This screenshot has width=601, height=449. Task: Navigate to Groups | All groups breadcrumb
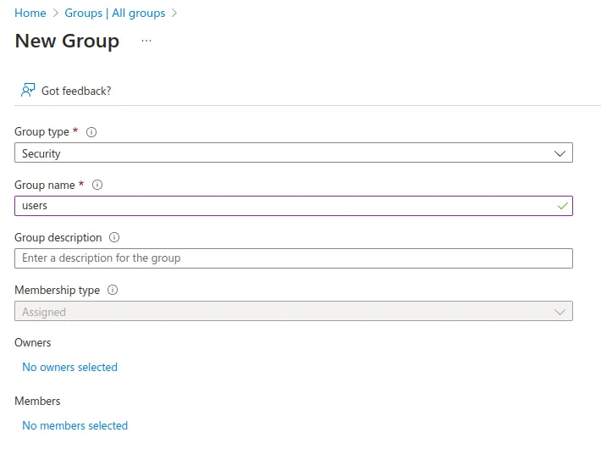pos(115,14)
